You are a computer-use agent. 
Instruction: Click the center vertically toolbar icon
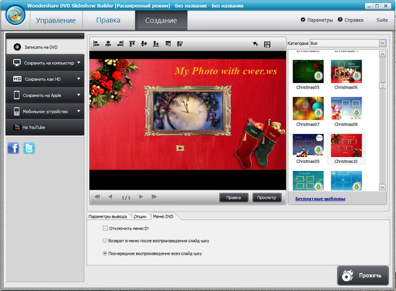144,44
